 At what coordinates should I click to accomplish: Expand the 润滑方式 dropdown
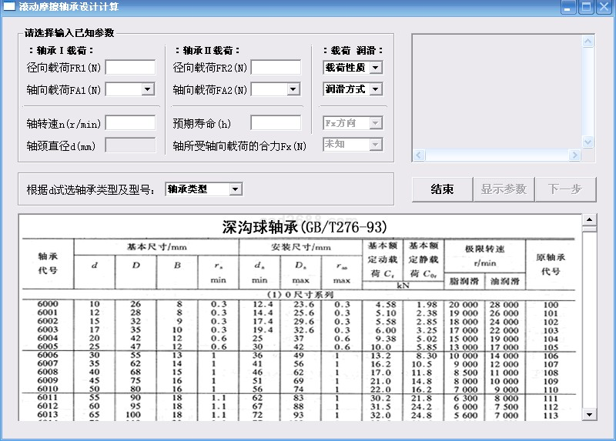375,90
